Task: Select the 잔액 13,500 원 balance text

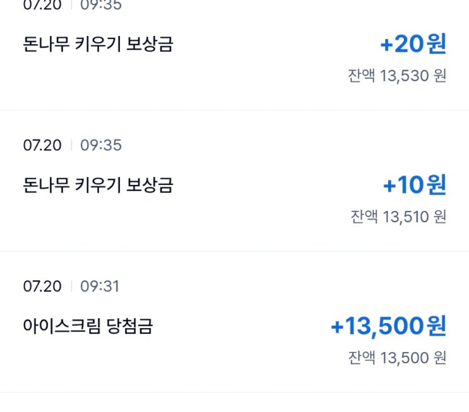Action: 397,358
